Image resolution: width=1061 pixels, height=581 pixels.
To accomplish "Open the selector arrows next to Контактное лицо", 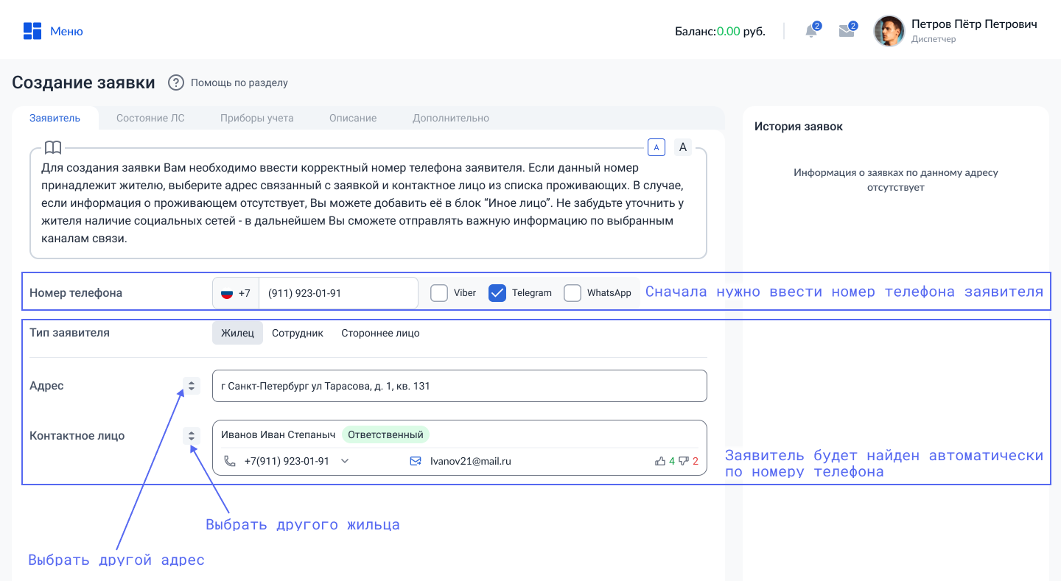I will pos(192,436).
